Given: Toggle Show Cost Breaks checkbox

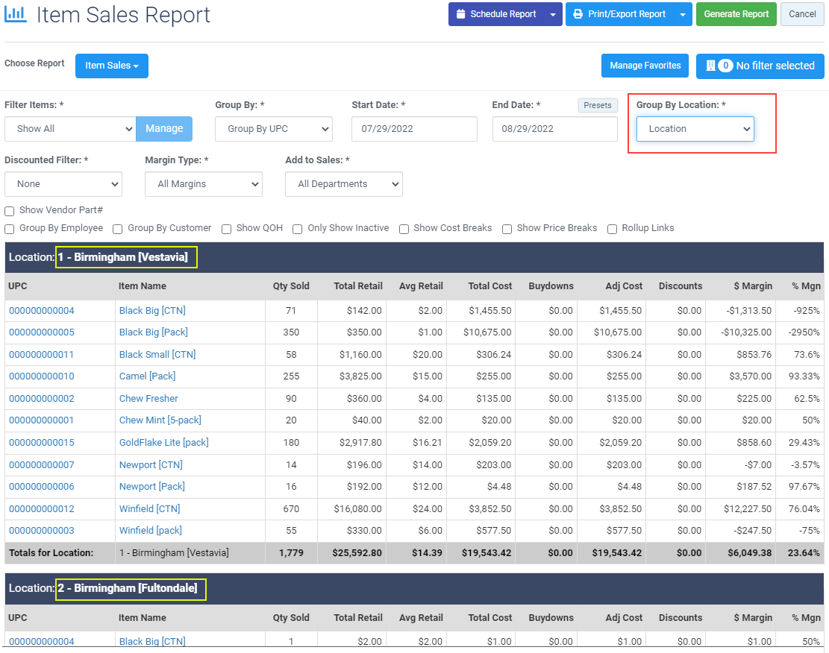Looking at the screenshot, I should [x=404, y=230].
